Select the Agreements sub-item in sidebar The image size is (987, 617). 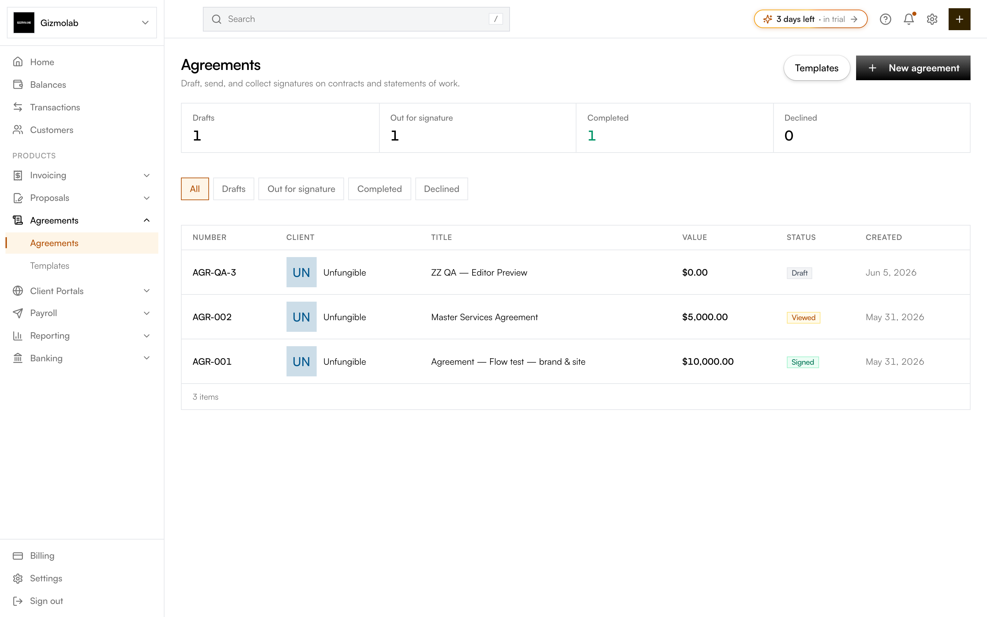82,243
